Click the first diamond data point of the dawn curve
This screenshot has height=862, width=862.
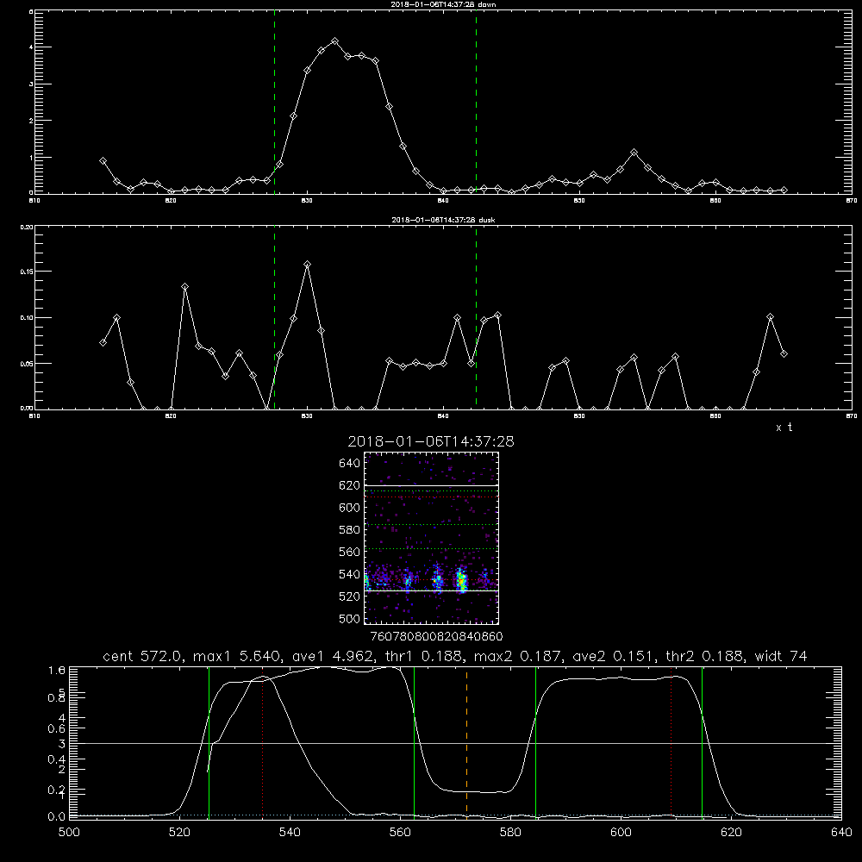click(103, 161)
